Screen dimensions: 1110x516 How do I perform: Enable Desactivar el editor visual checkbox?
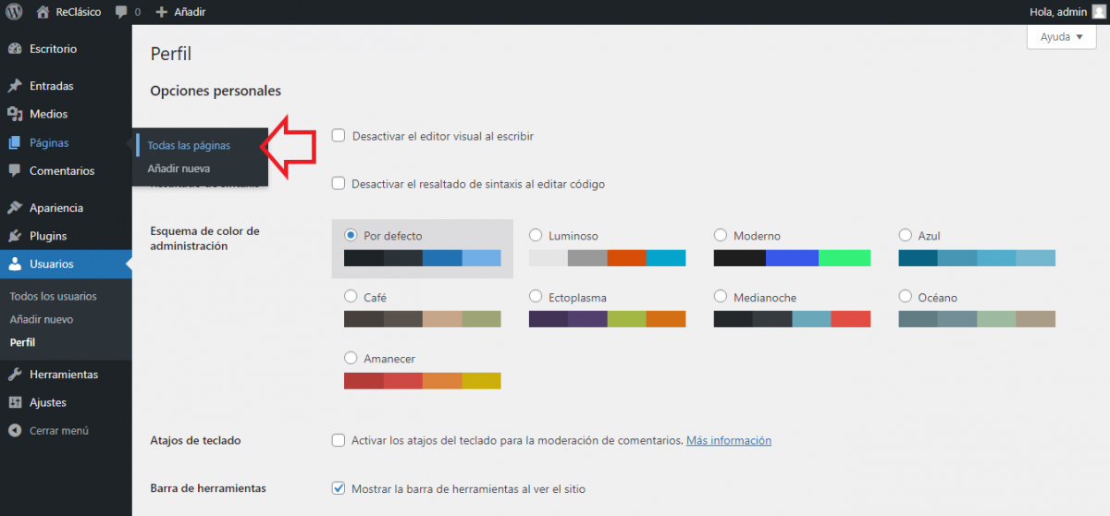339,136
